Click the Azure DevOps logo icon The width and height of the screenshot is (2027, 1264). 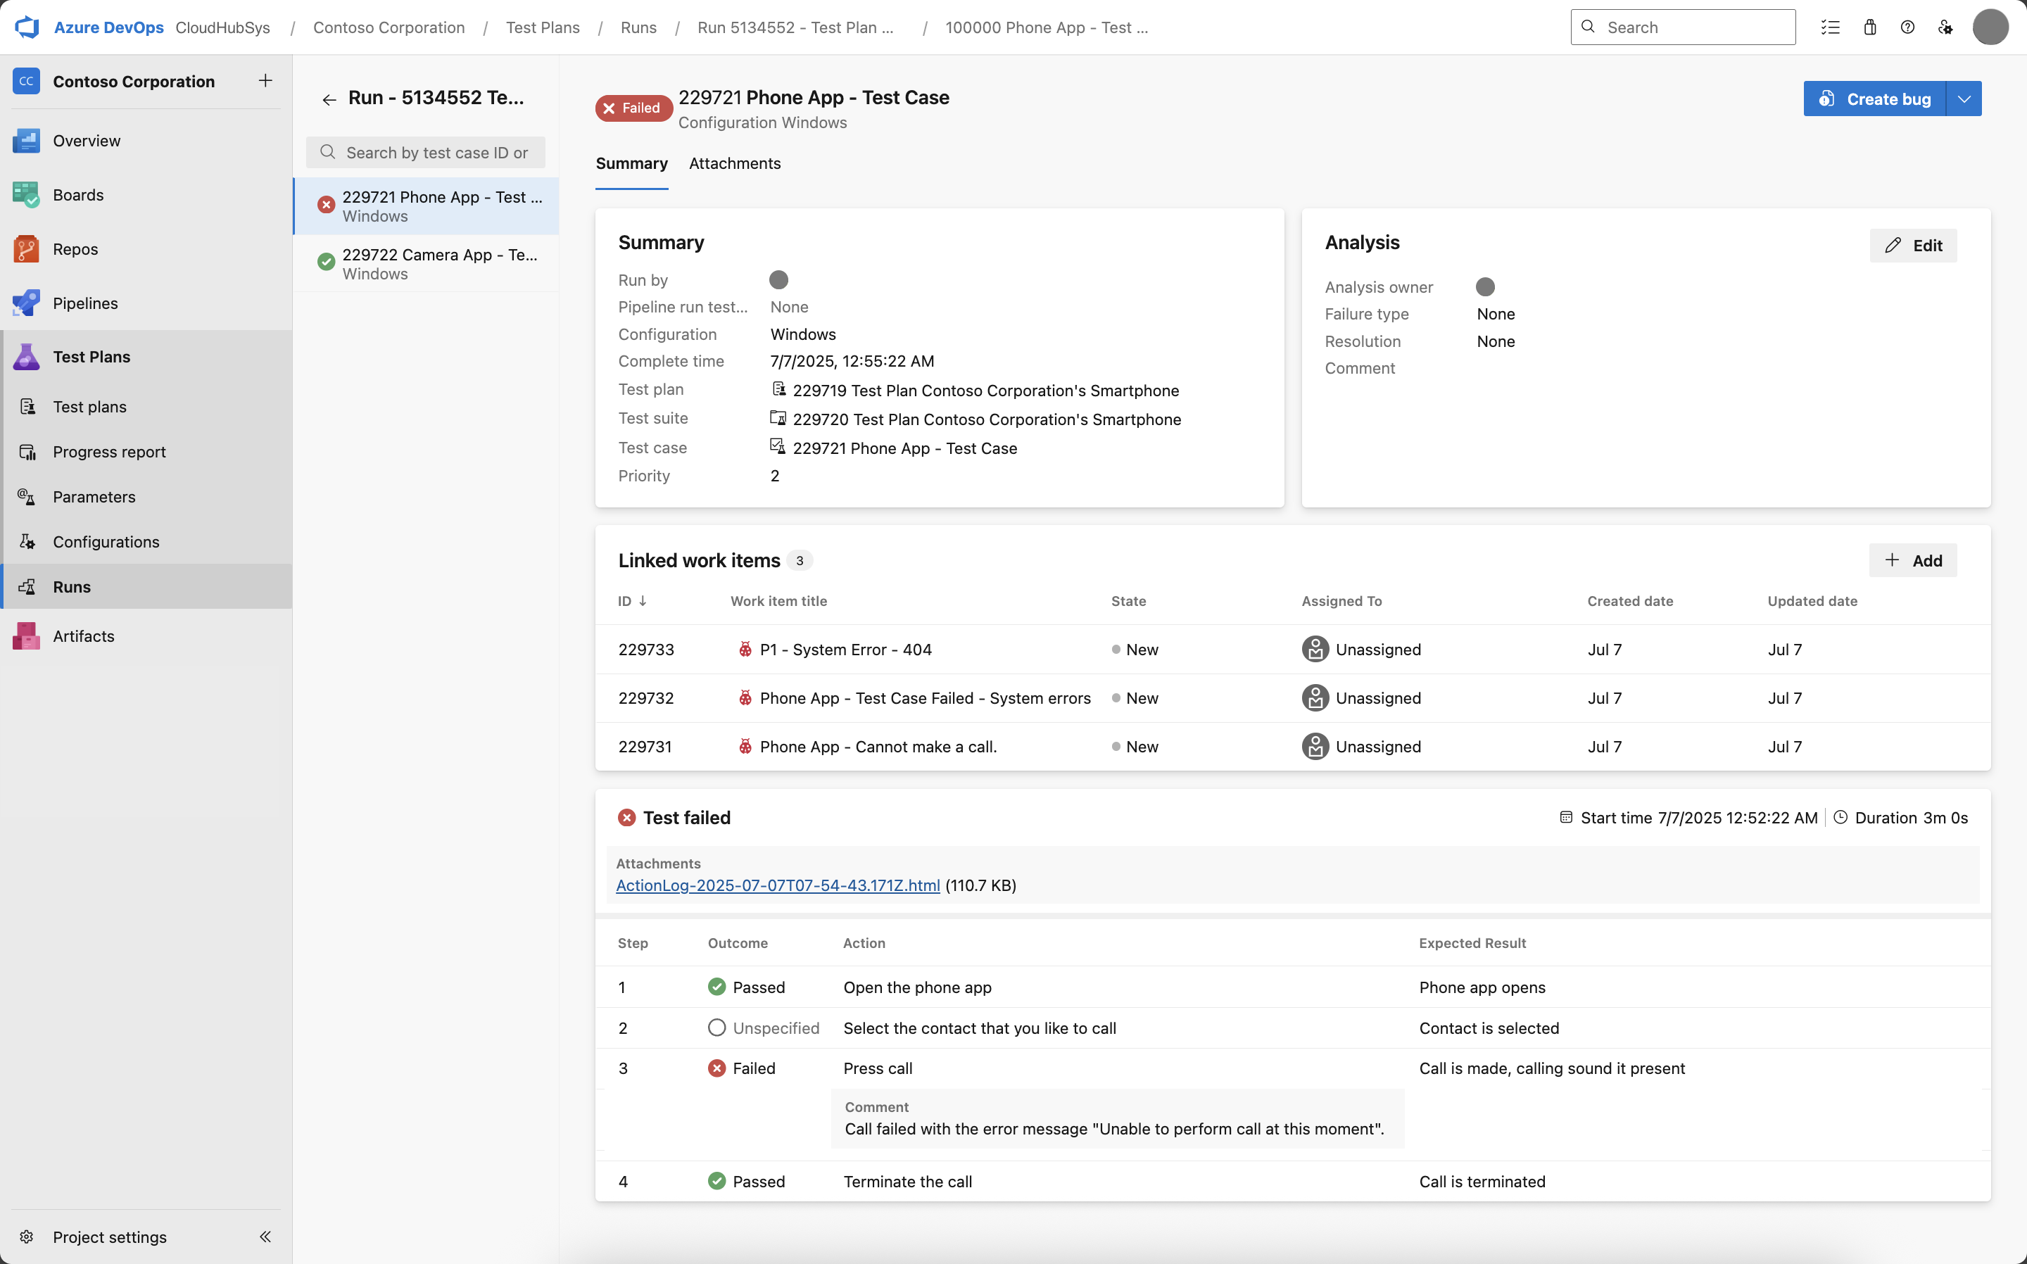point(27,27)
